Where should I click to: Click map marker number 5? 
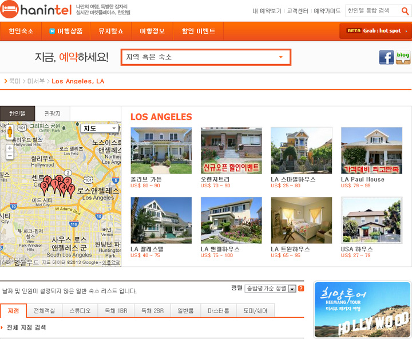point(47,181)
